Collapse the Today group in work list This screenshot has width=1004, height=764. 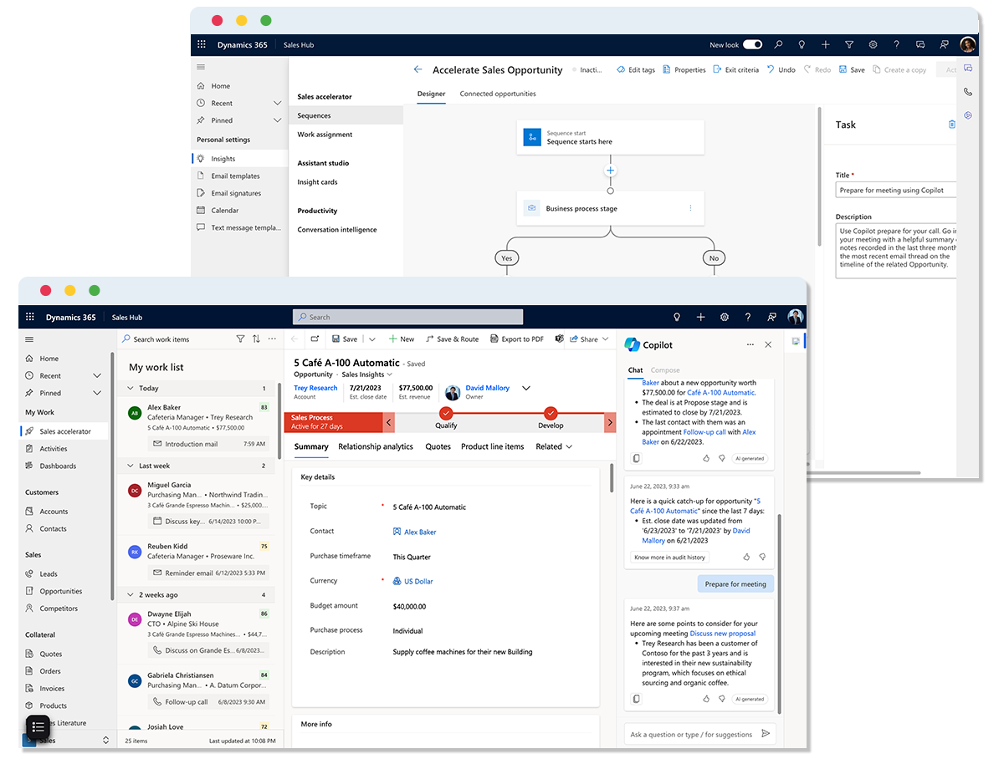tap(130, 388)
